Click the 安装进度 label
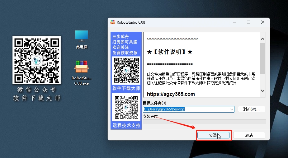 point(150,116)
